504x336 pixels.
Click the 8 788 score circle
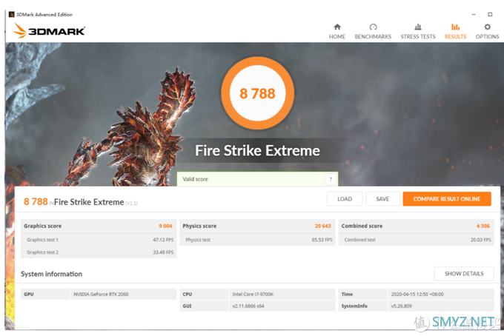pyautogui.click(x=257, y=93)
